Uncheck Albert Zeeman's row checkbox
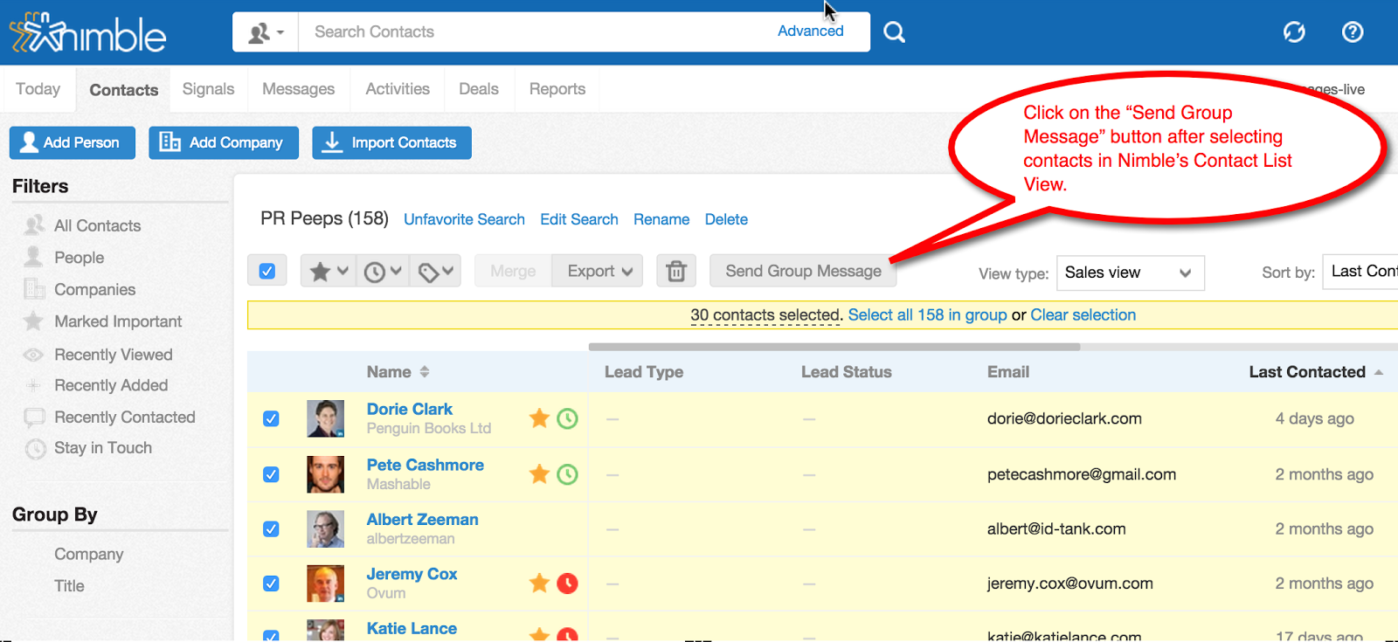The height and width of the screenshot is (642, 1398). coord(271,528)
